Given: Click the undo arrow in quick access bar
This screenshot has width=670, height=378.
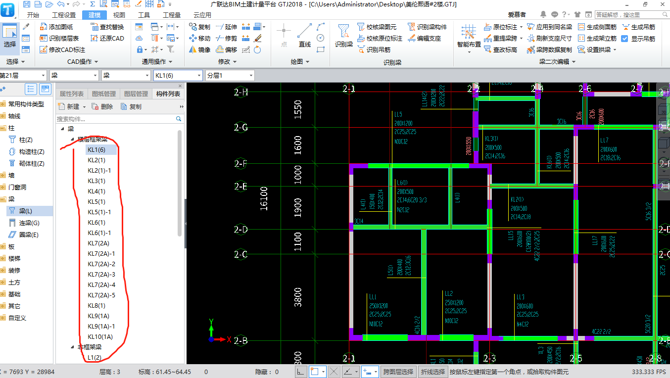Looking at the screenshot, I should click(x=60, y=4).
